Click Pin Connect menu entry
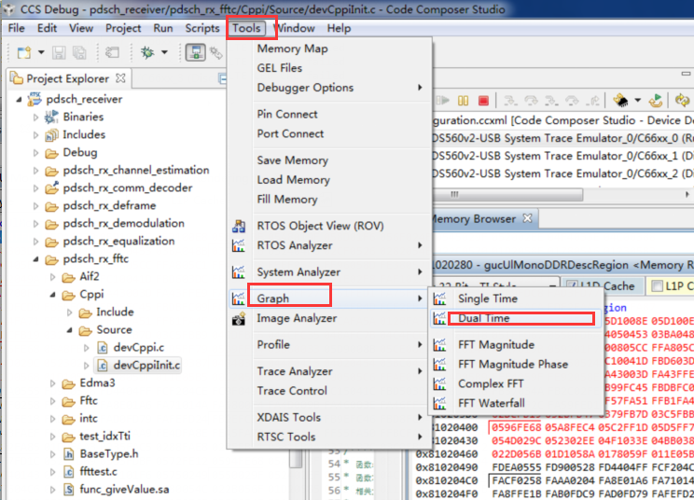This screenshot has height=500, width=694. (286, 114)
